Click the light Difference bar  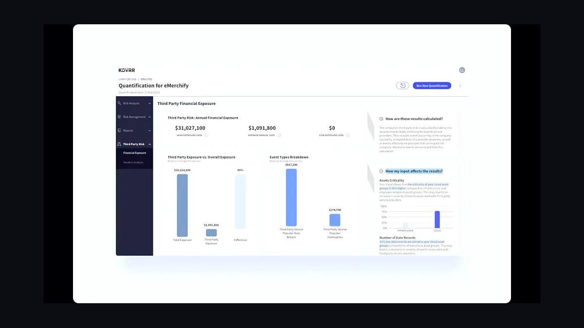pos(240,202)
